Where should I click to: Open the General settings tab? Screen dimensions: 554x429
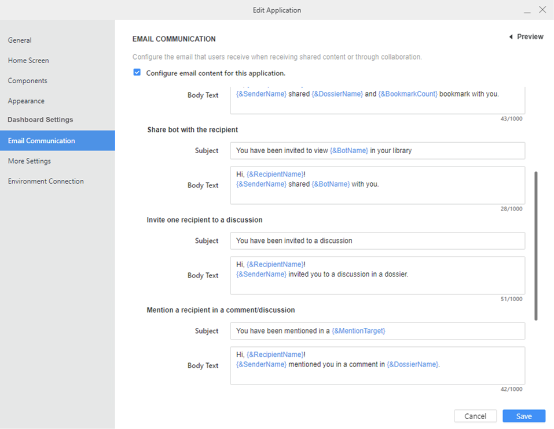click(20, 40)
